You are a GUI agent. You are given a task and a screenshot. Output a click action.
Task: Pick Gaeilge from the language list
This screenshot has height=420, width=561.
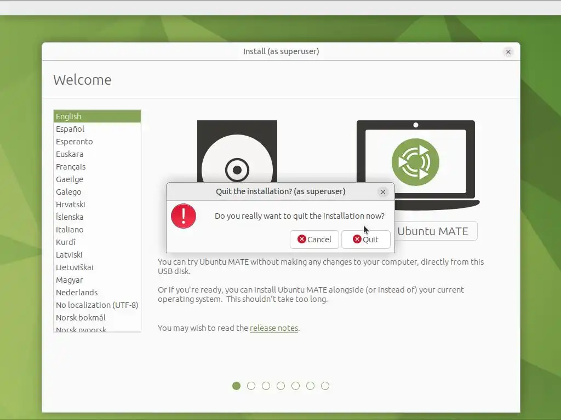[x=97, y=179]
